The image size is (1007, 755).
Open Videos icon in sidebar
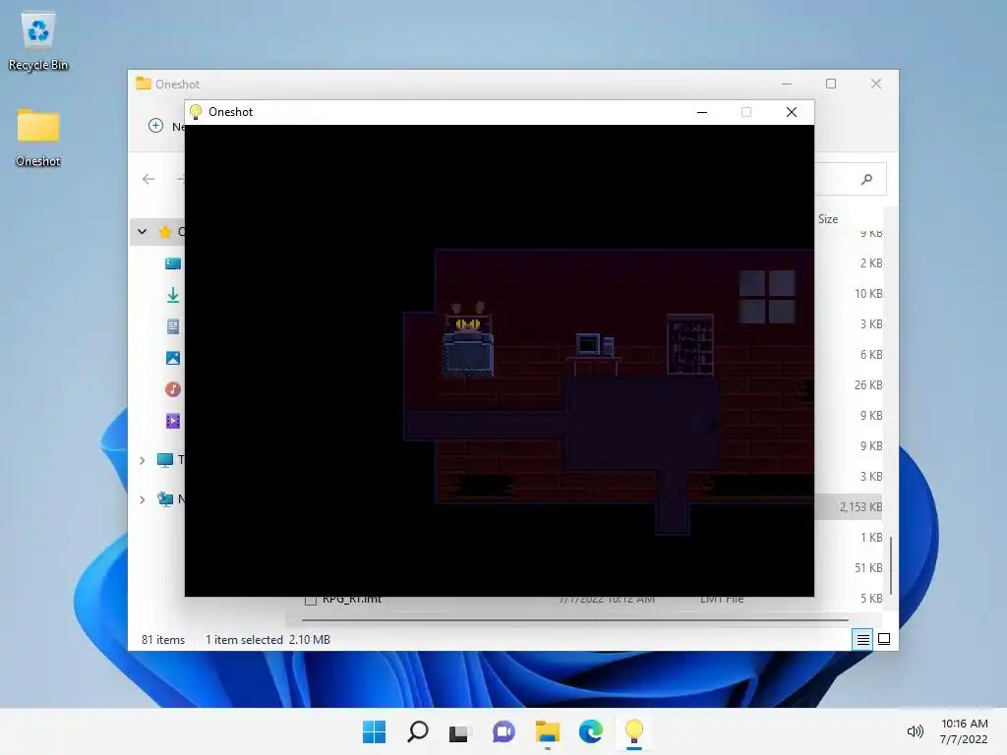(173, 421)
